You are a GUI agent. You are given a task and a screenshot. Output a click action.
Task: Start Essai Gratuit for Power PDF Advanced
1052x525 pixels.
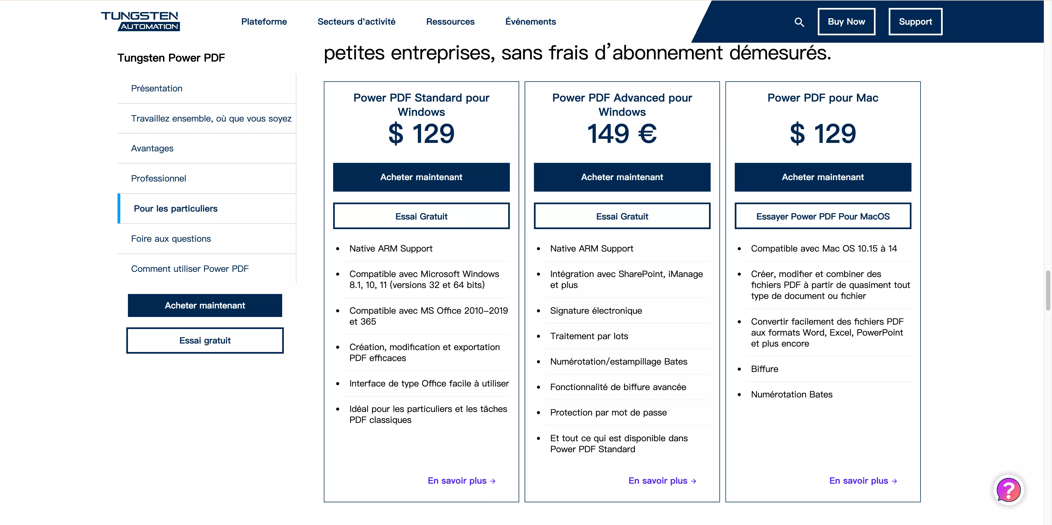[x=622, y=216]
